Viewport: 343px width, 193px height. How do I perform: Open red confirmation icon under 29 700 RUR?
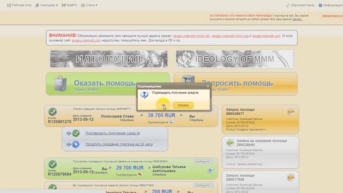[140, 174]
